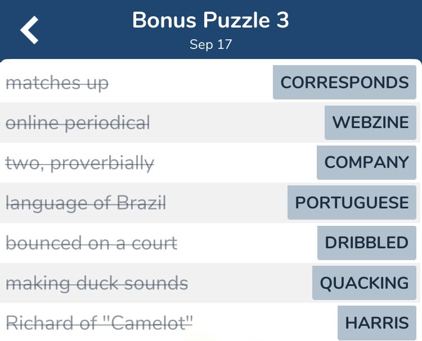Tap the COMPANY answer tile
The height and width of the screenshot is (341, 422).
(x=366, y=162)
